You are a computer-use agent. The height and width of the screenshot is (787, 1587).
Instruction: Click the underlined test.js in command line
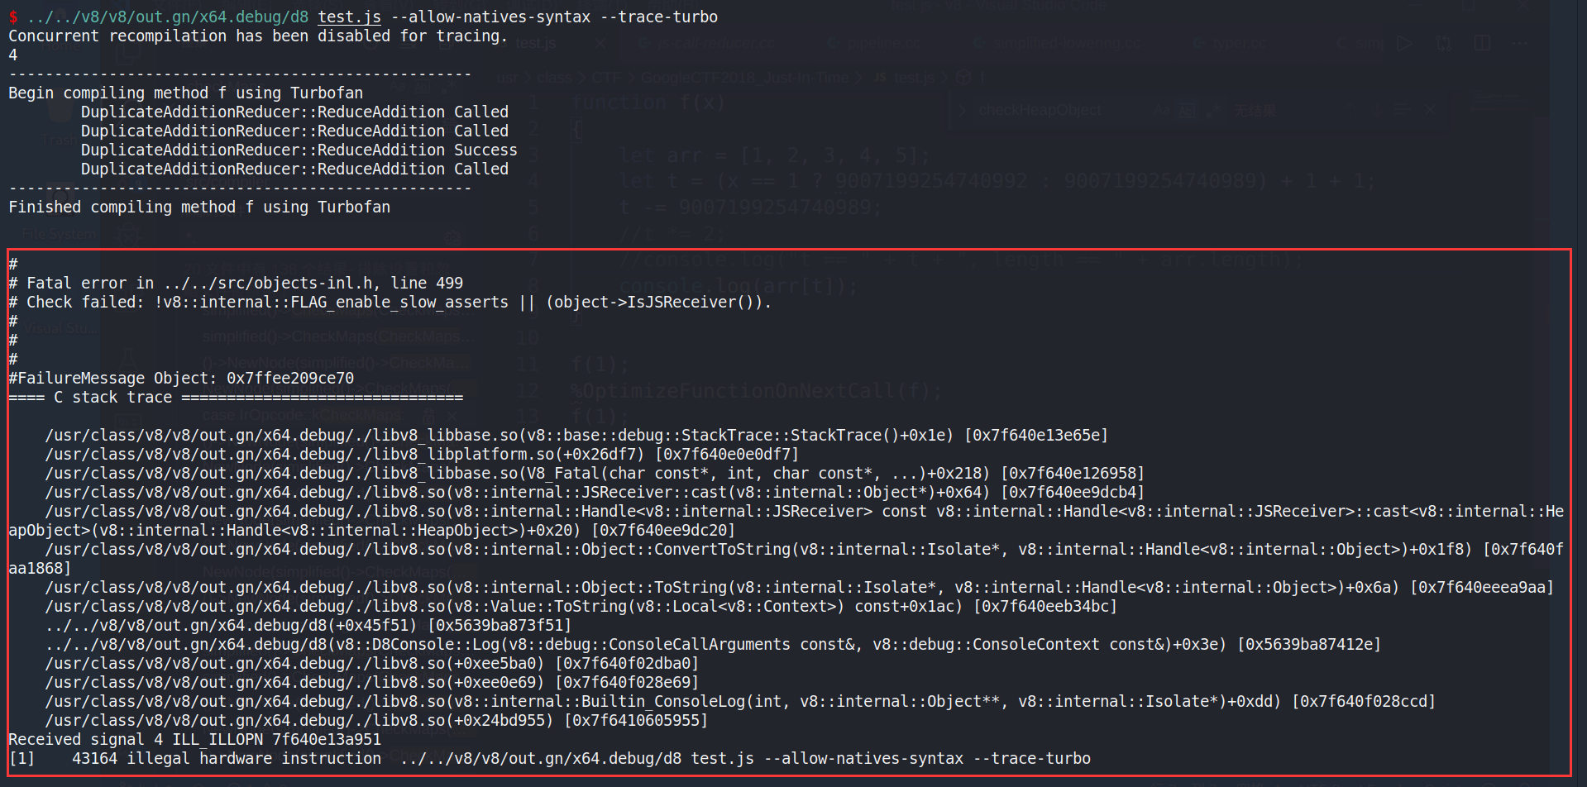pos(349,17)
